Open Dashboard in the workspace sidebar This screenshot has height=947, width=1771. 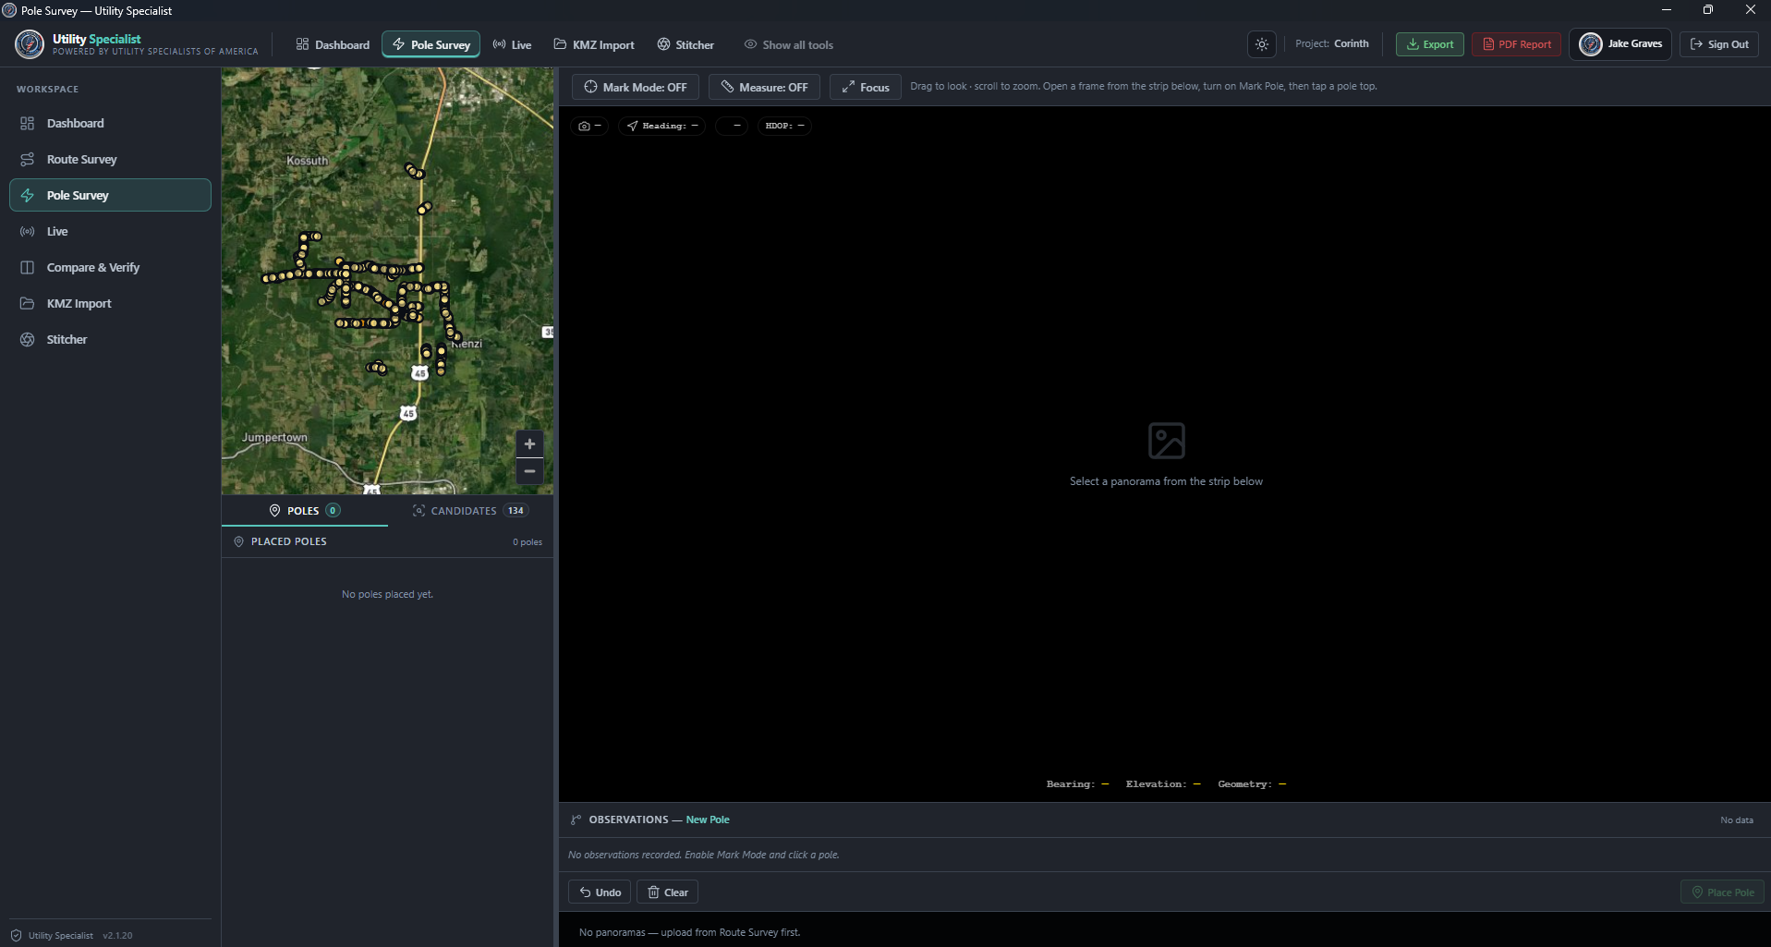pos(110,123)
